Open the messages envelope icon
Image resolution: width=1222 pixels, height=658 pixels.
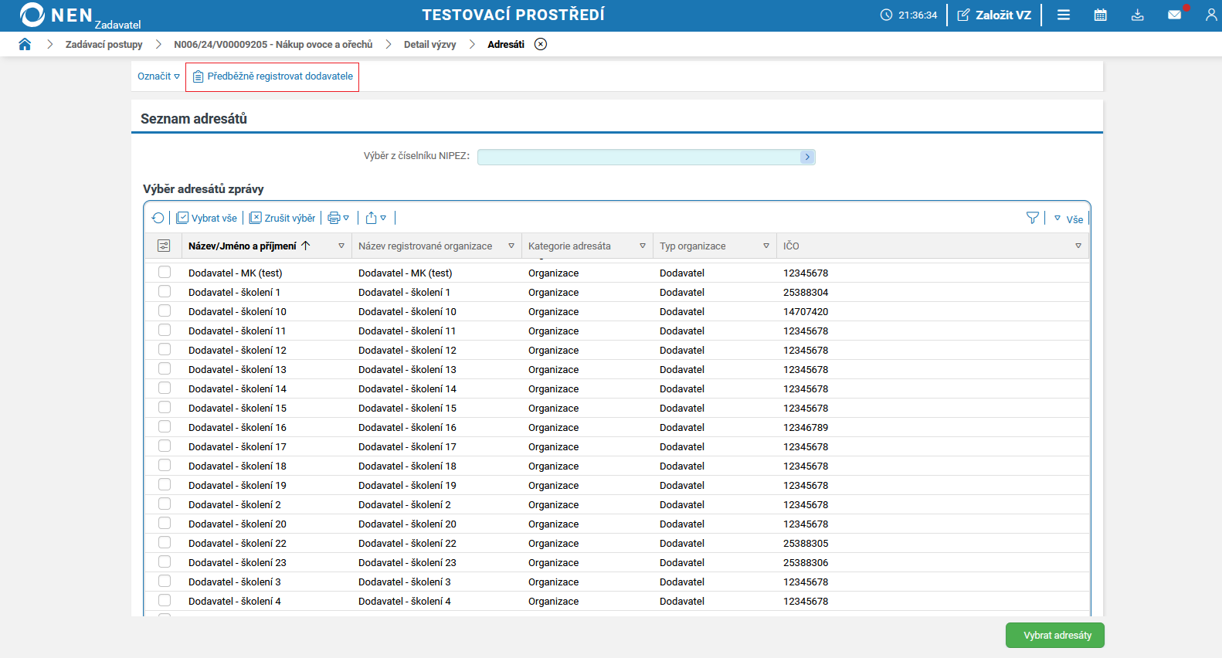(1174, 15)
